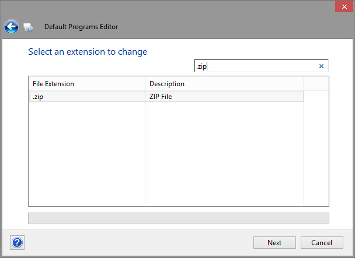Image resolution: width=355 pixels, height=258 pixels.
Task: Click the empty list area right of ZIP File
Action: click(315, 97)
